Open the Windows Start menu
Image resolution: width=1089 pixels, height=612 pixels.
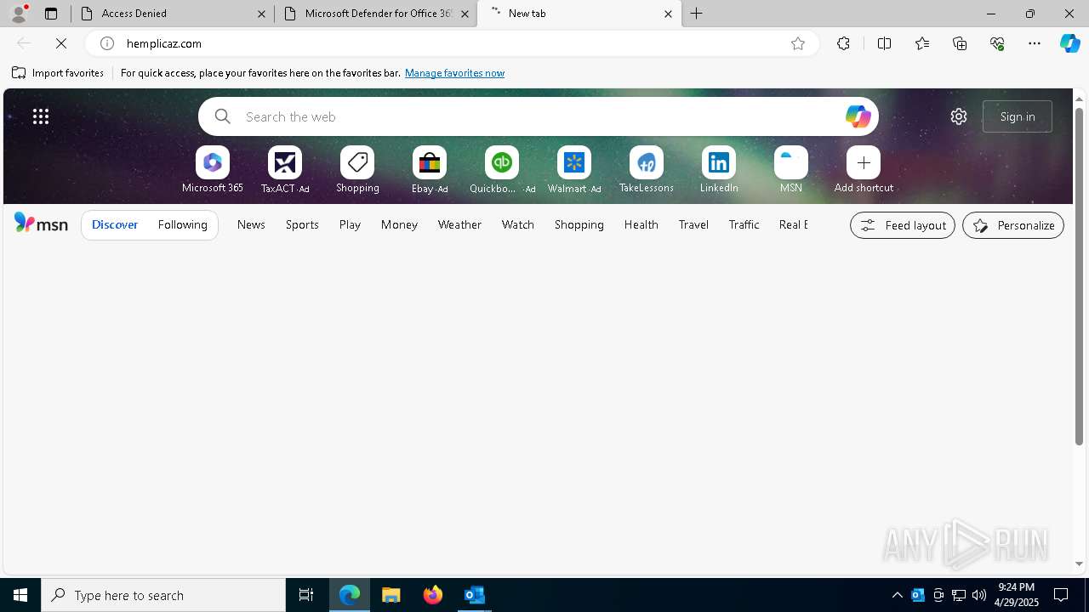click(x=20, y=595)
